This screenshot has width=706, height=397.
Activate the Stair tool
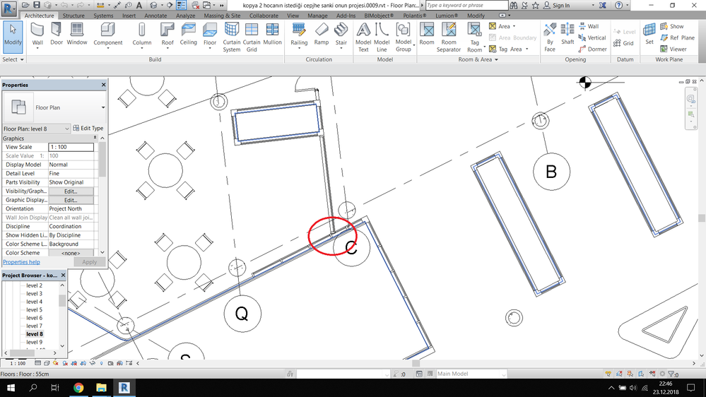pyautogui.click(x=341, y=34)
